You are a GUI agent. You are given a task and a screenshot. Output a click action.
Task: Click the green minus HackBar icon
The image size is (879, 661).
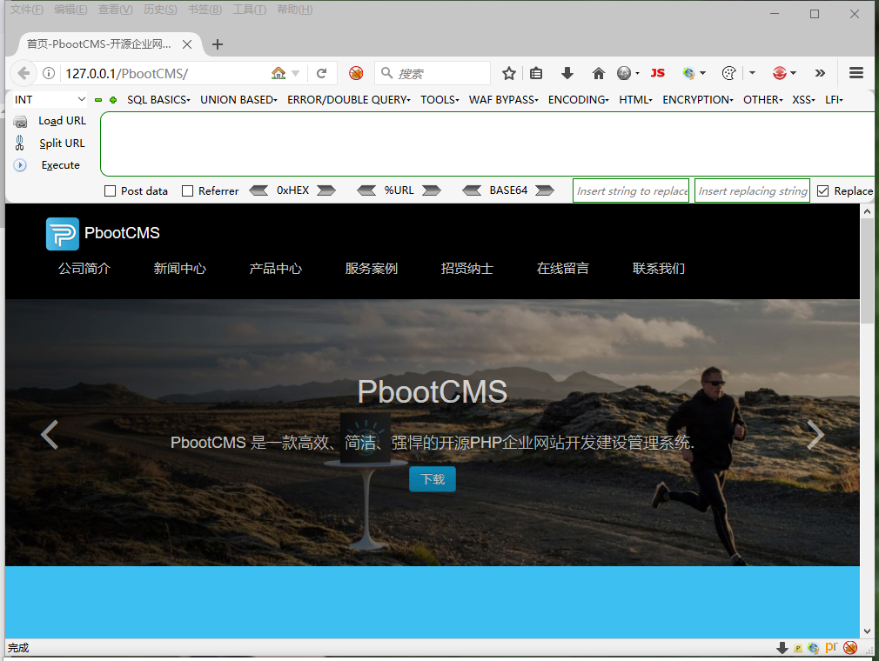98,100
